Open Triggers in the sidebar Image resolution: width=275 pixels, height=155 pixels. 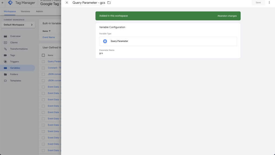tap(15, 62)
